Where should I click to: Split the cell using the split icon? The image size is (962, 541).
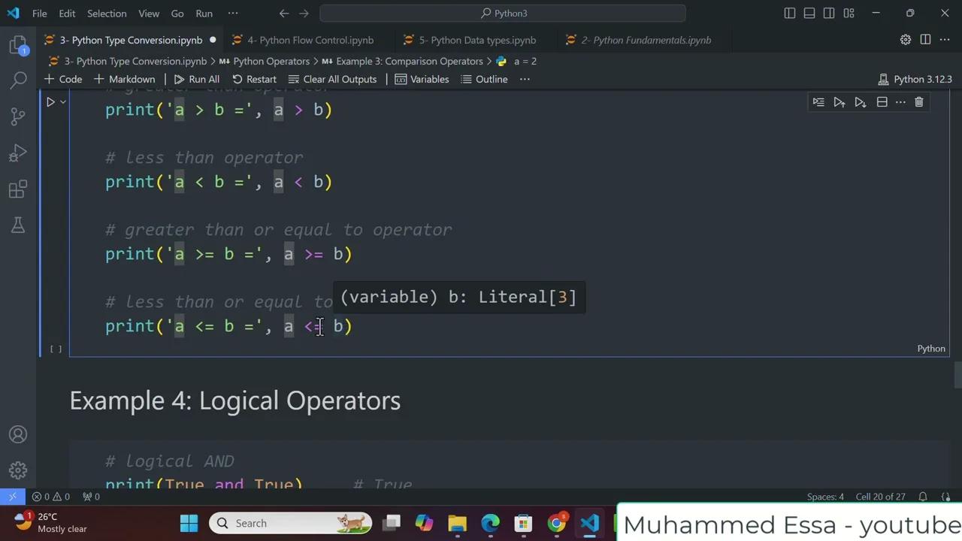coord(882,102)
